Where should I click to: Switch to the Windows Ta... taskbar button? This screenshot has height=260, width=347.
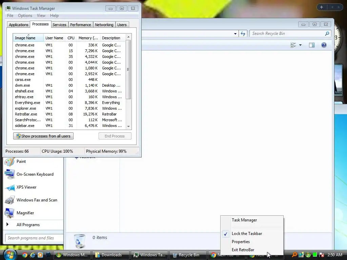[x=149, y=255]
